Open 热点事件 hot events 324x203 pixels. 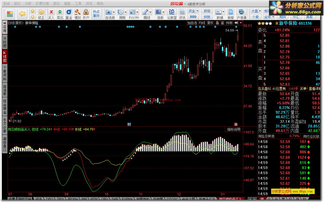(x=96, y=14)
